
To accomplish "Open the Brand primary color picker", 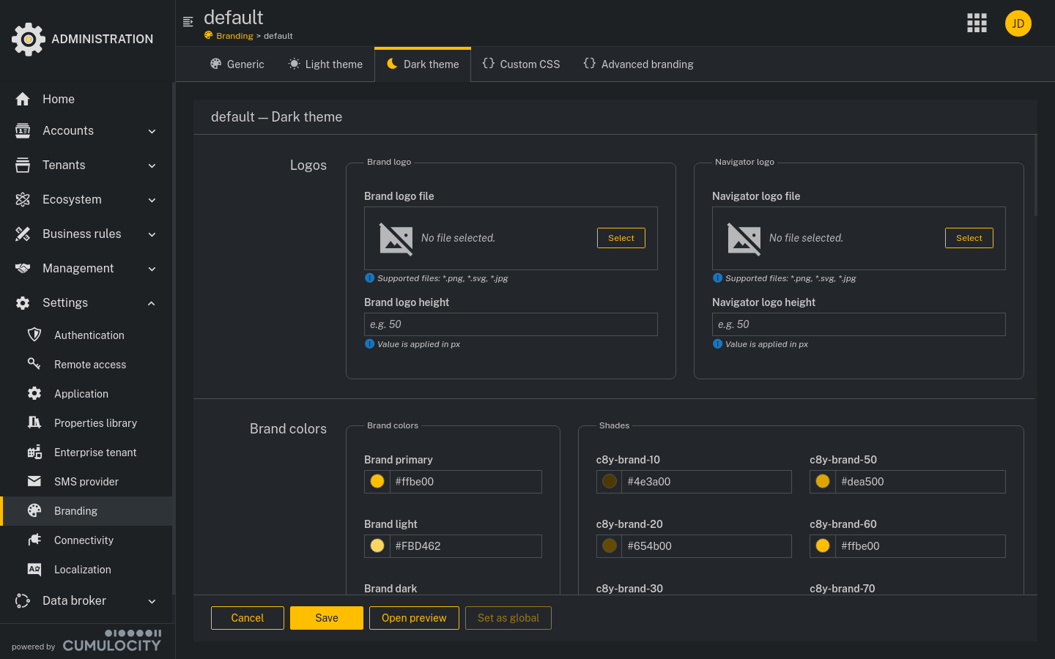I will 377,481.
